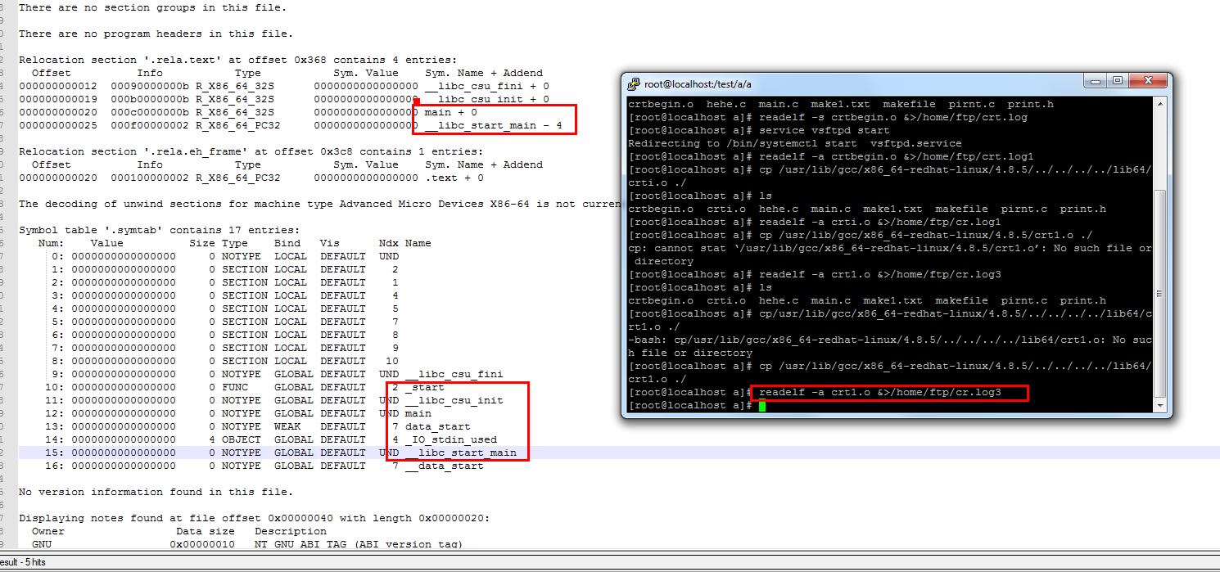Click 'No version information found' line

[156, 492]
